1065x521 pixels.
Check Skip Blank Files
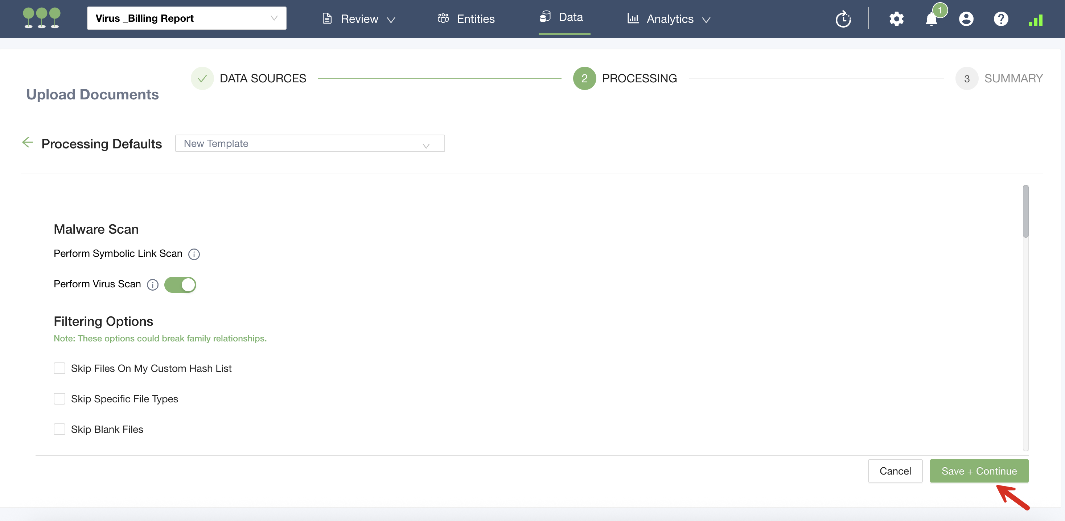click(59, 429)
